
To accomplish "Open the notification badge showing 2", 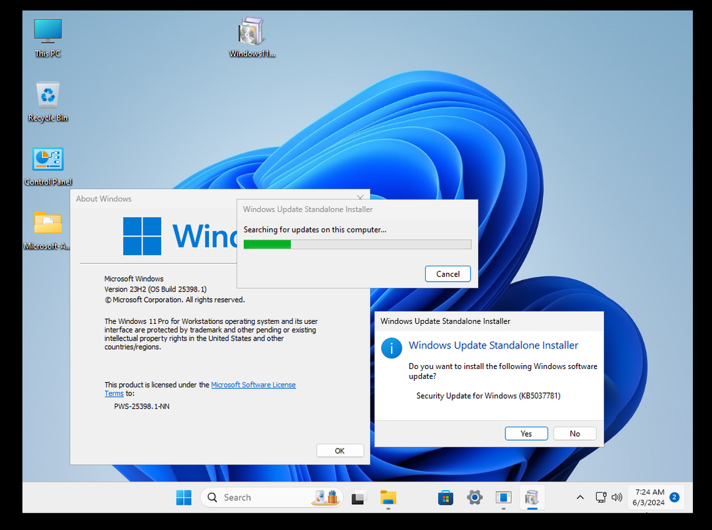I will [x=675, y=498].
